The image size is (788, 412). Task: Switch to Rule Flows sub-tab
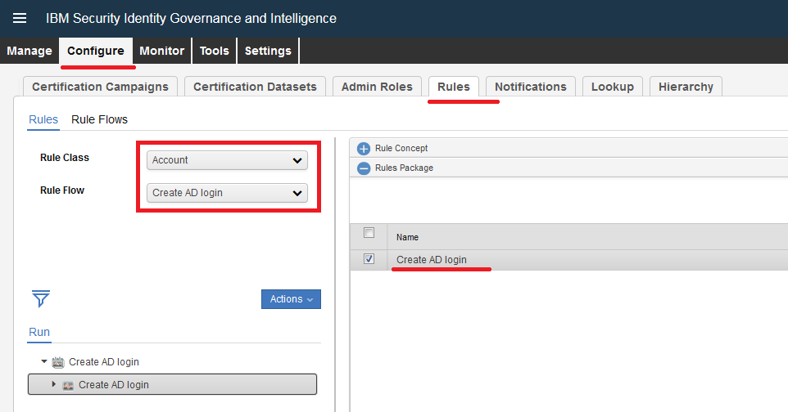tap(99, 119)
